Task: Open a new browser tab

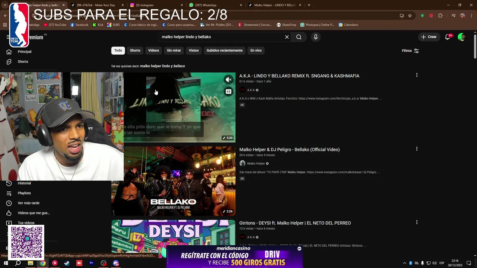Action: (309, 5)
